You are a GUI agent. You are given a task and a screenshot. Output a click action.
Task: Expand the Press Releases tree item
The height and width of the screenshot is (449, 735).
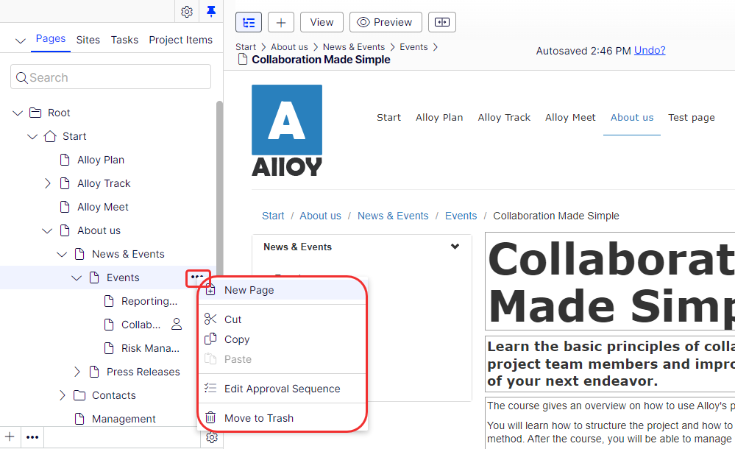tap(77, 372)
